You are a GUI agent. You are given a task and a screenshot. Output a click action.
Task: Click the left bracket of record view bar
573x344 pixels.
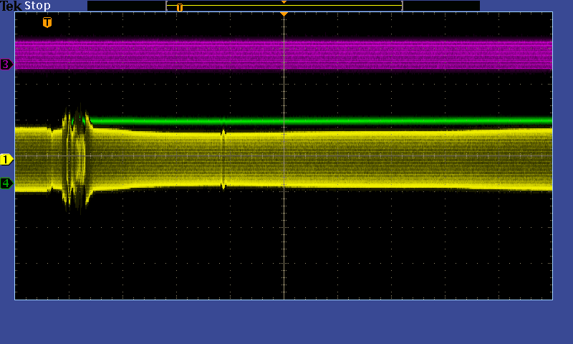point(167,6)
